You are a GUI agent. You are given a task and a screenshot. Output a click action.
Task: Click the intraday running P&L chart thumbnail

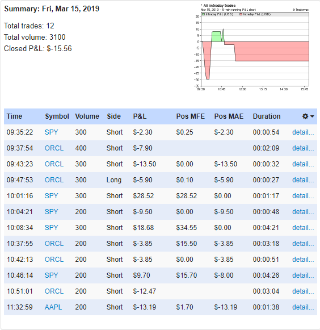tap(252, 47)
